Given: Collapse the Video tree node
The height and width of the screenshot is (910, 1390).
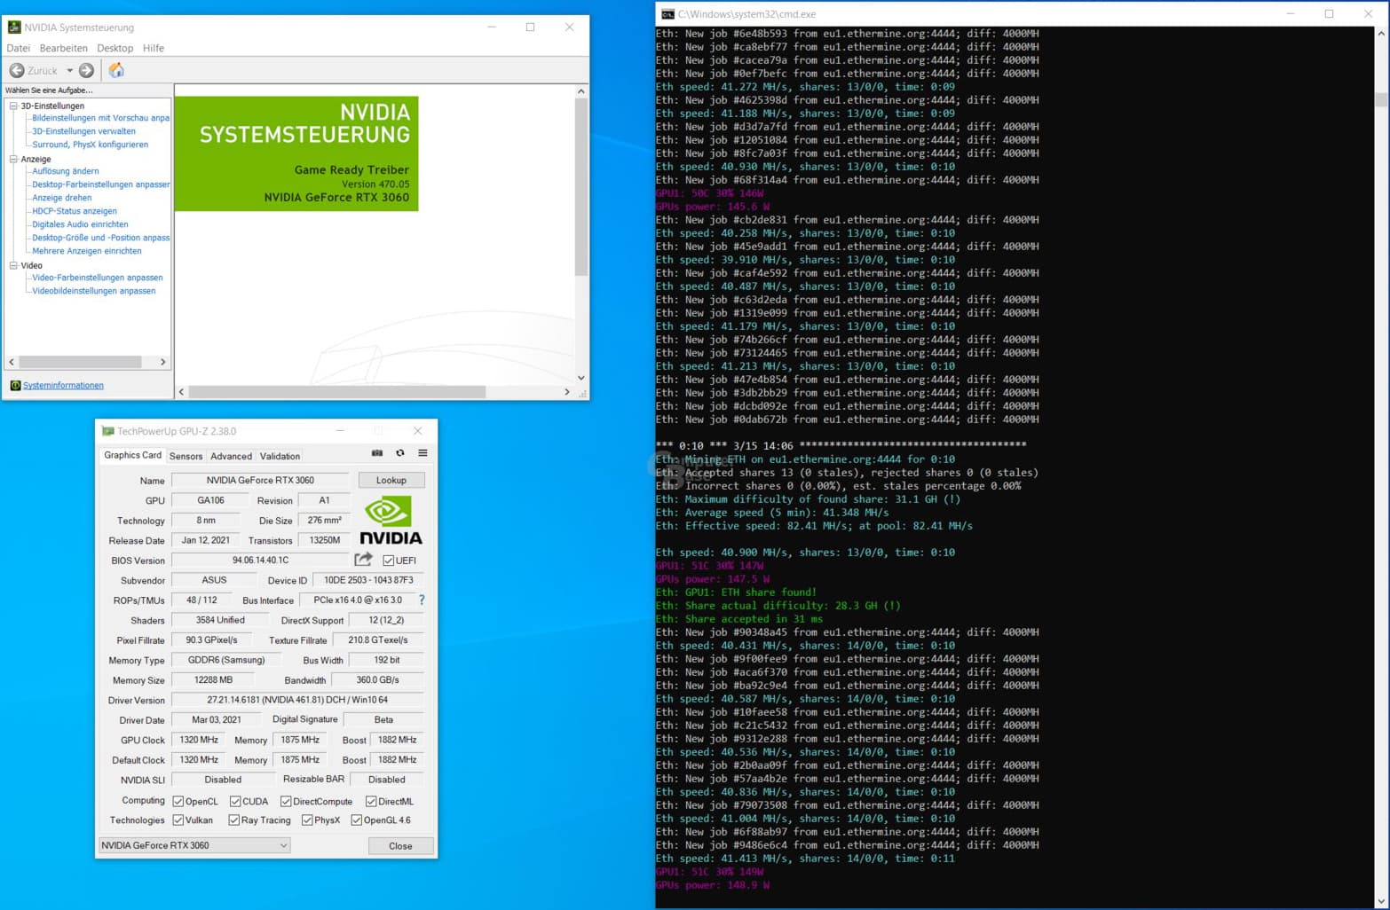Looking at the screenshot, I should [13, 265].
